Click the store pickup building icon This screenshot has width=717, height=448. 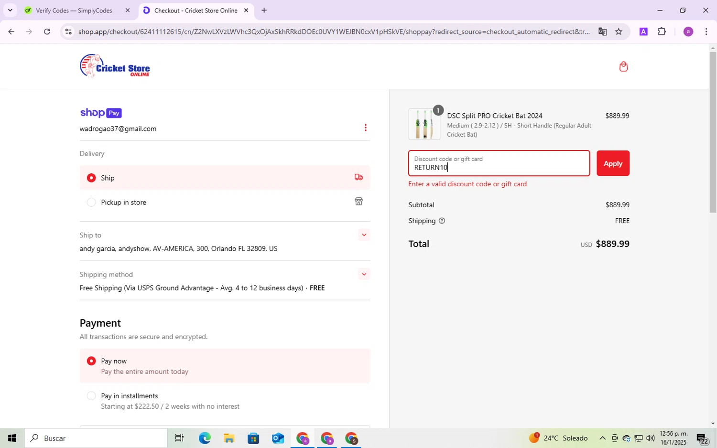[358, 202]
